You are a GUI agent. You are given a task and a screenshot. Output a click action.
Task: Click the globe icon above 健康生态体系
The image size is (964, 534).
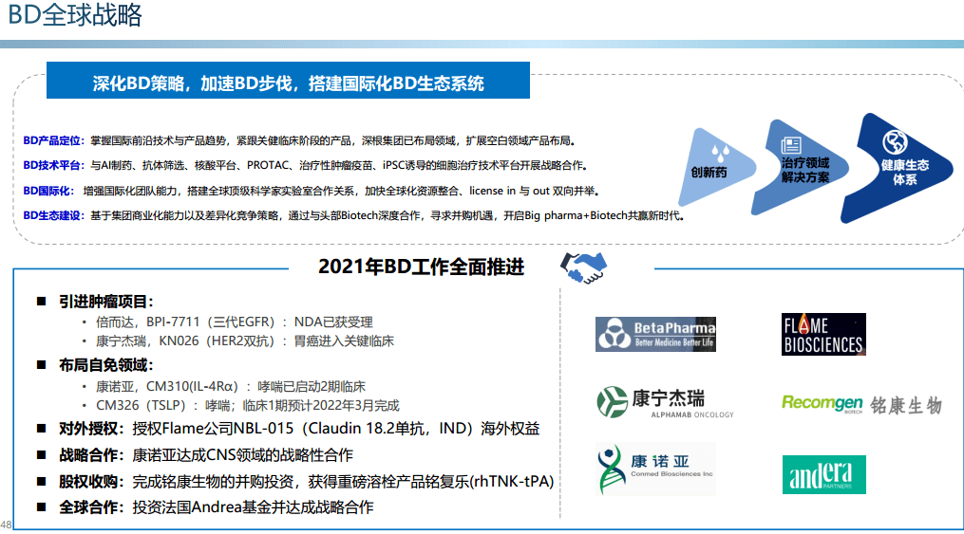[x=895, y=142]
